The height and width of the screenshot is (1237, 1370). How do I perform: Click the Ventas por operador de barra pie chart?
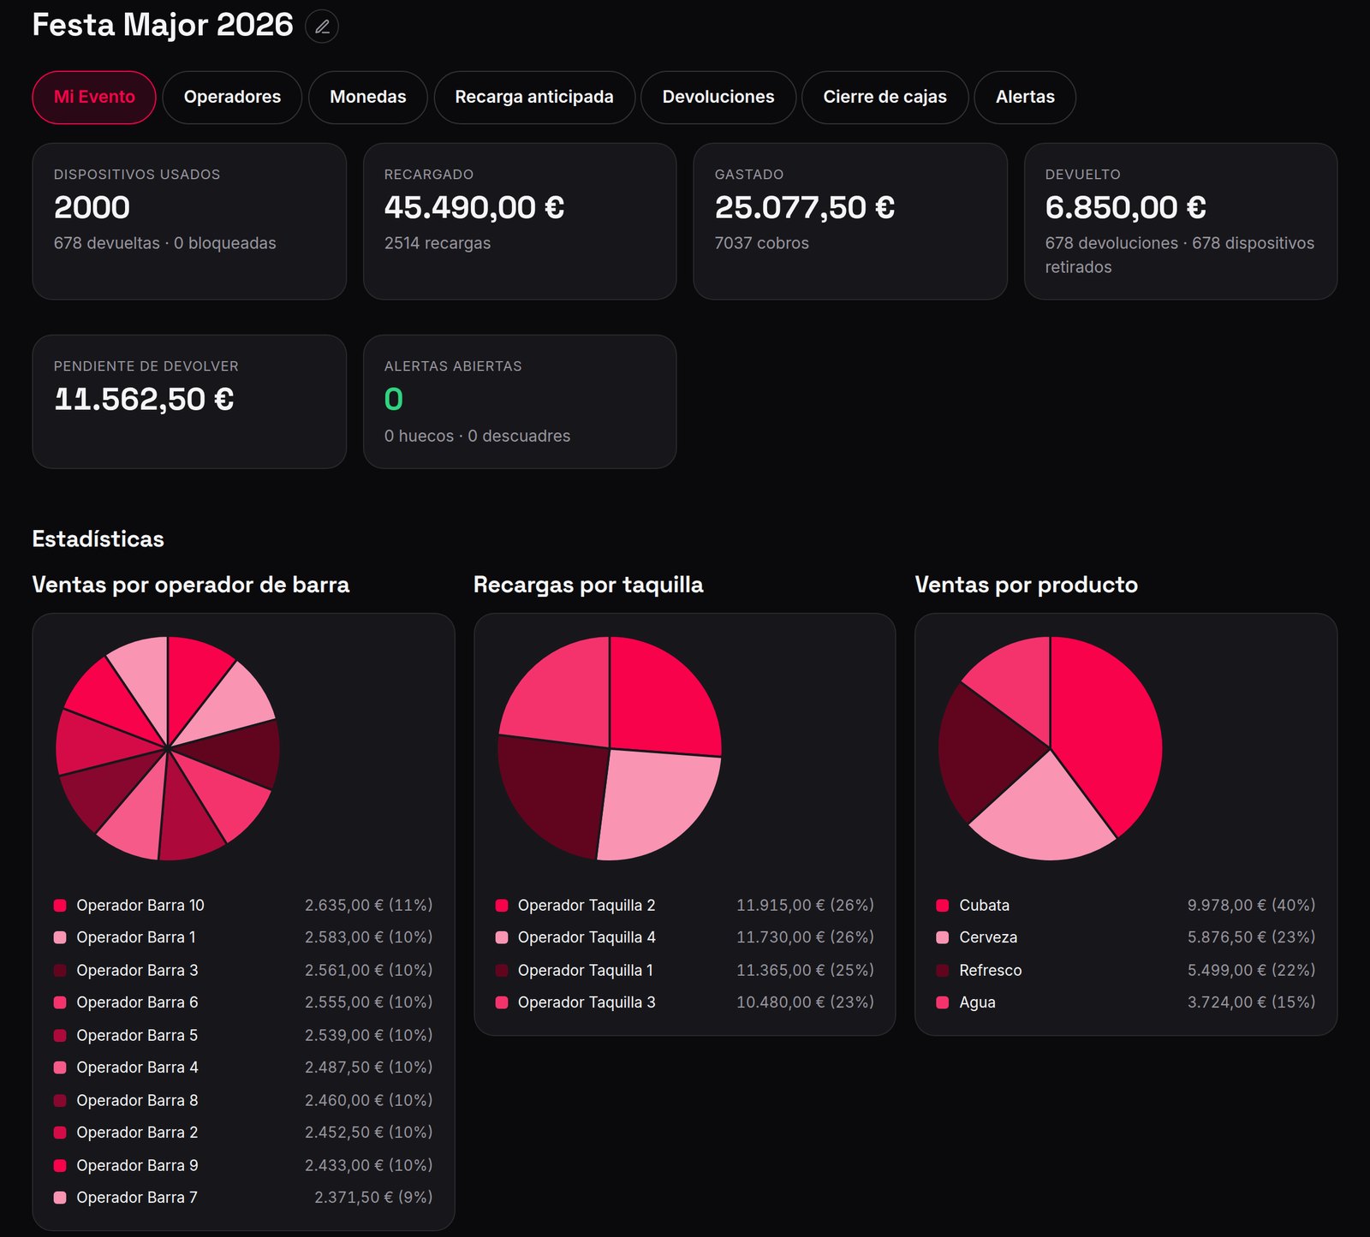click(168, 748)
